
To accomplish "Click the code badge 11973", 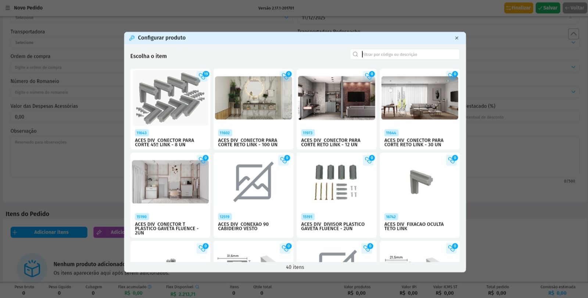I will (308, 133).
